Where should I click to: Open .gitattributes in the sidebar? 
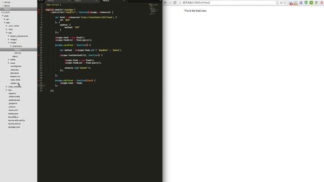[14, 100]
